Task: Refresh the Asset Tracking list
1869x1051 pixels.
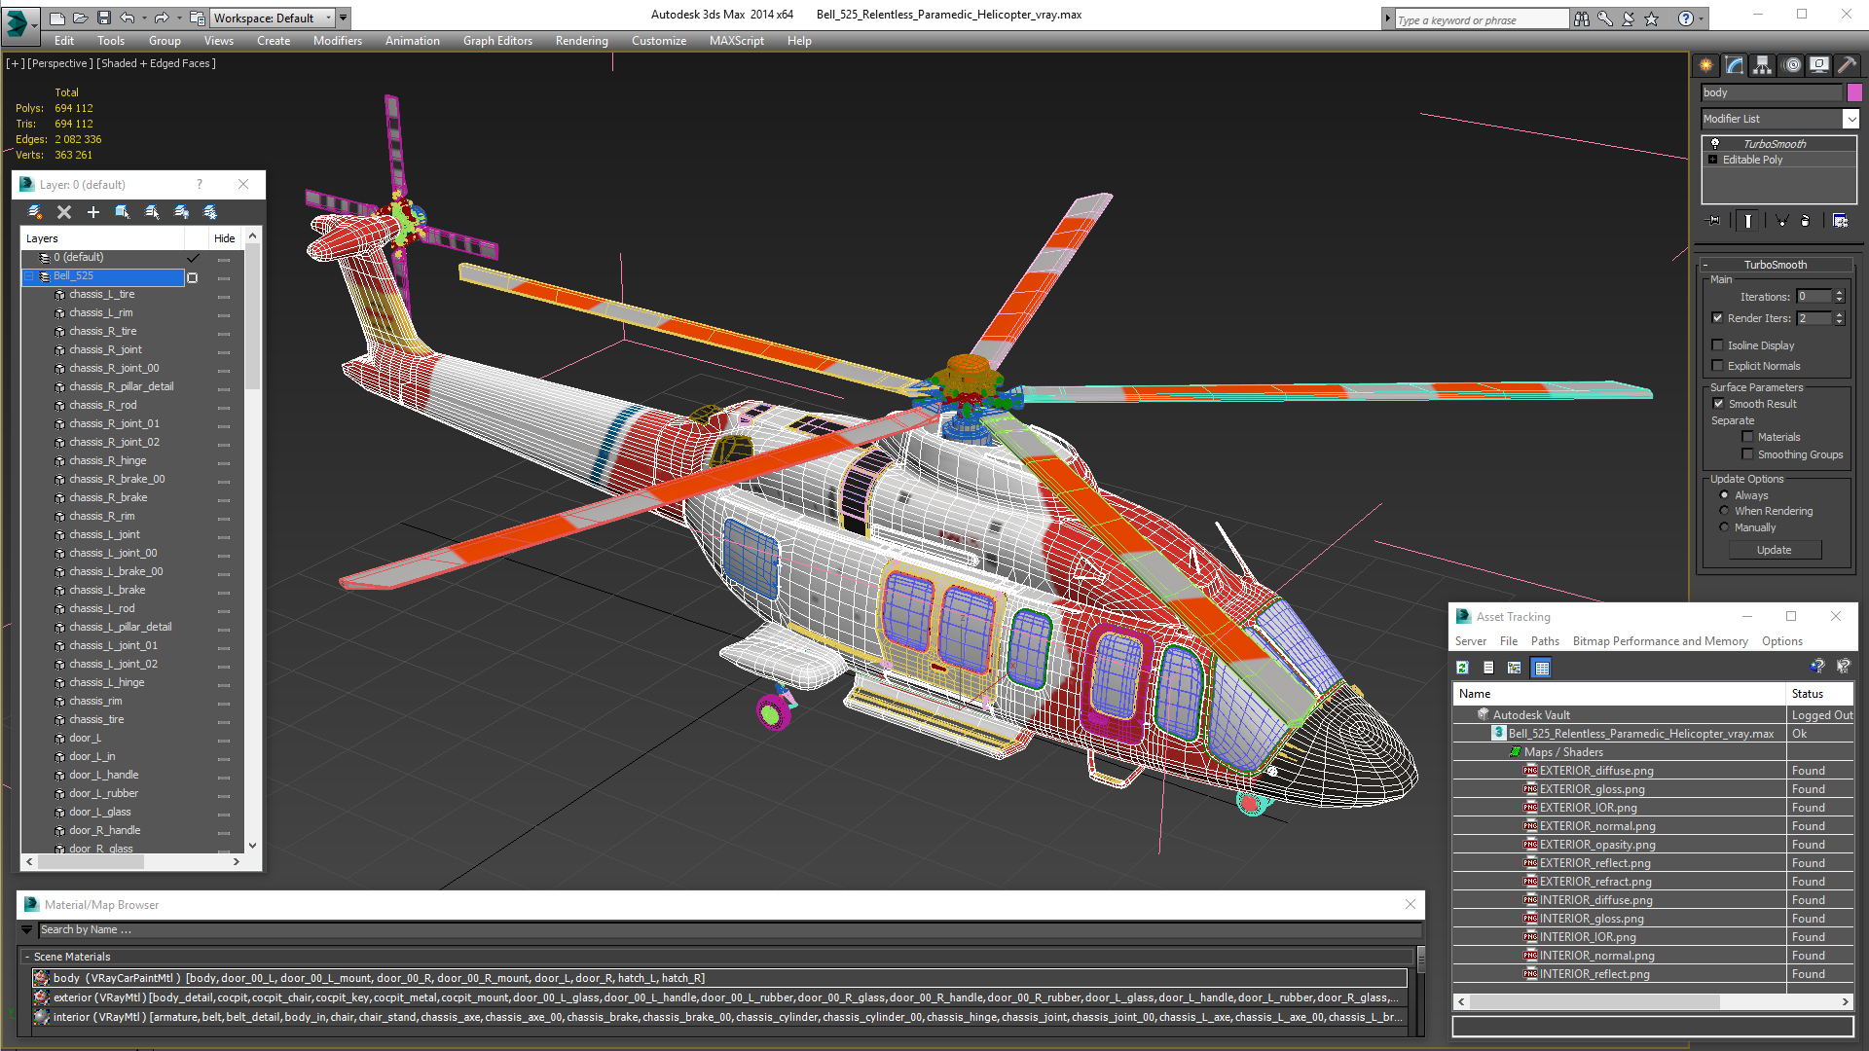Action: click(1462, 668)
